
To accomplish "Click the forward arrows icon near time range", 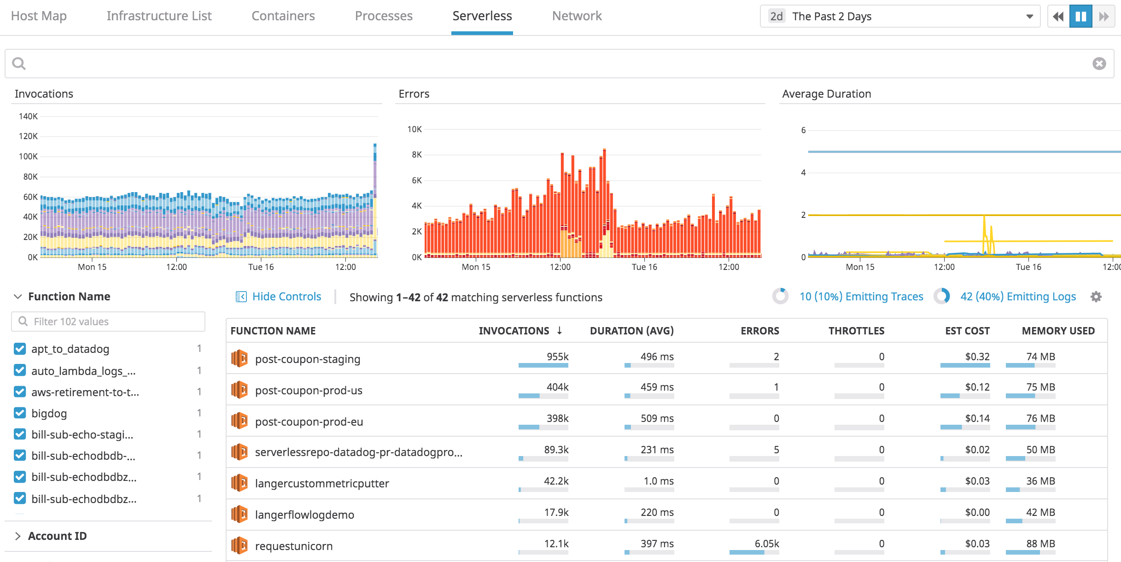I will point(1104,16).
